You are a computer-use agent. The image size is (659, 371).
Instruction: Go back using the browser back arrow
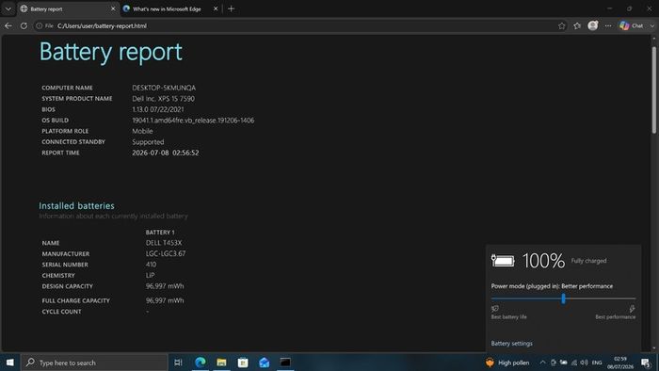(8, 25)
